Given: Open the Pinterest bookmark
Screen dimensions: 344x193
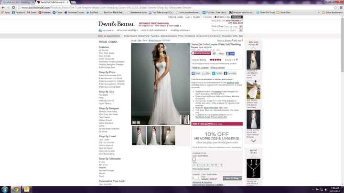Looking at the screenshot, I should (44, 12).
